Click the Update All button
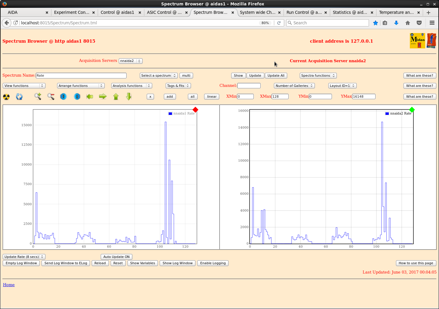 276,75
